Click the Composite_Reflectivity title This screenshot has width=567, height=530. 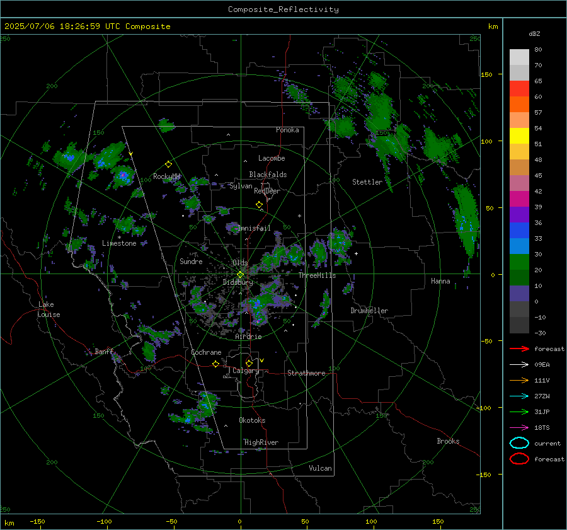click(283, 9)
